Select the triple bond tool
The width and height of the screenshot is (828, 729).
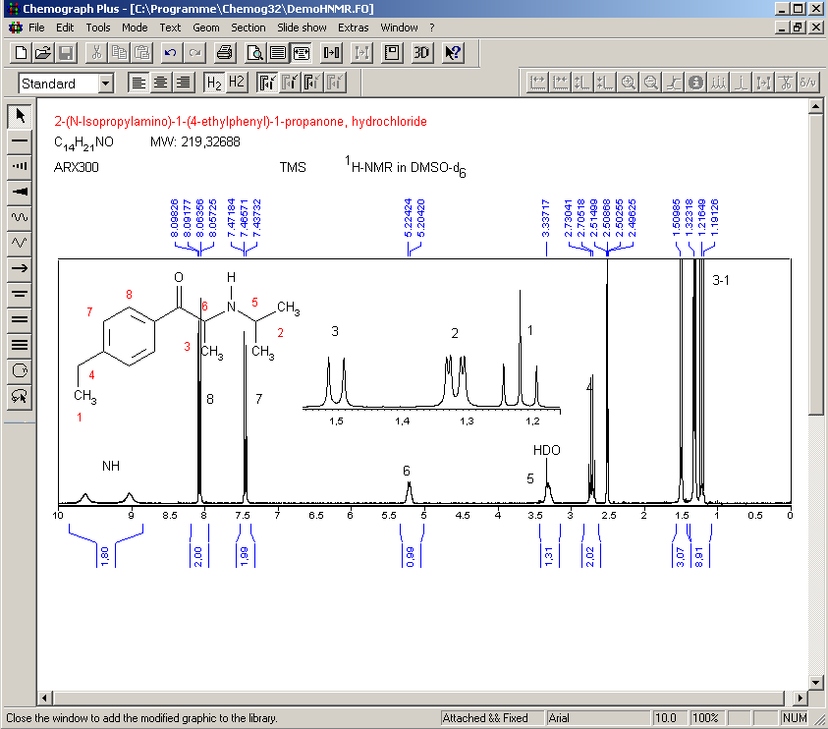point(20,346)
